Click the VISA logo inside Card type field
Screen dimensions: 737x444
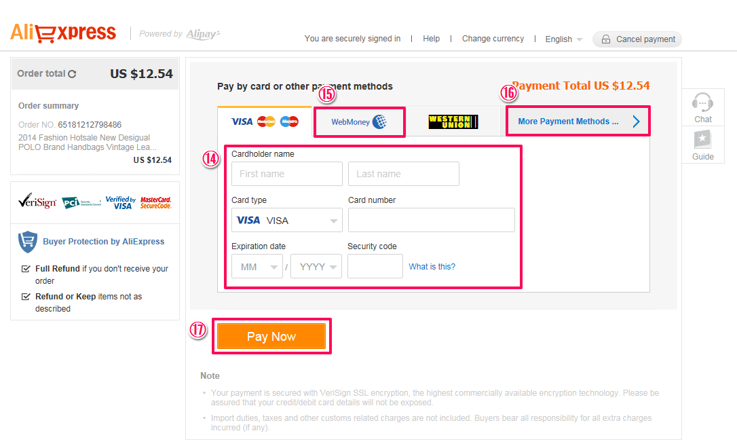[248, 220]
